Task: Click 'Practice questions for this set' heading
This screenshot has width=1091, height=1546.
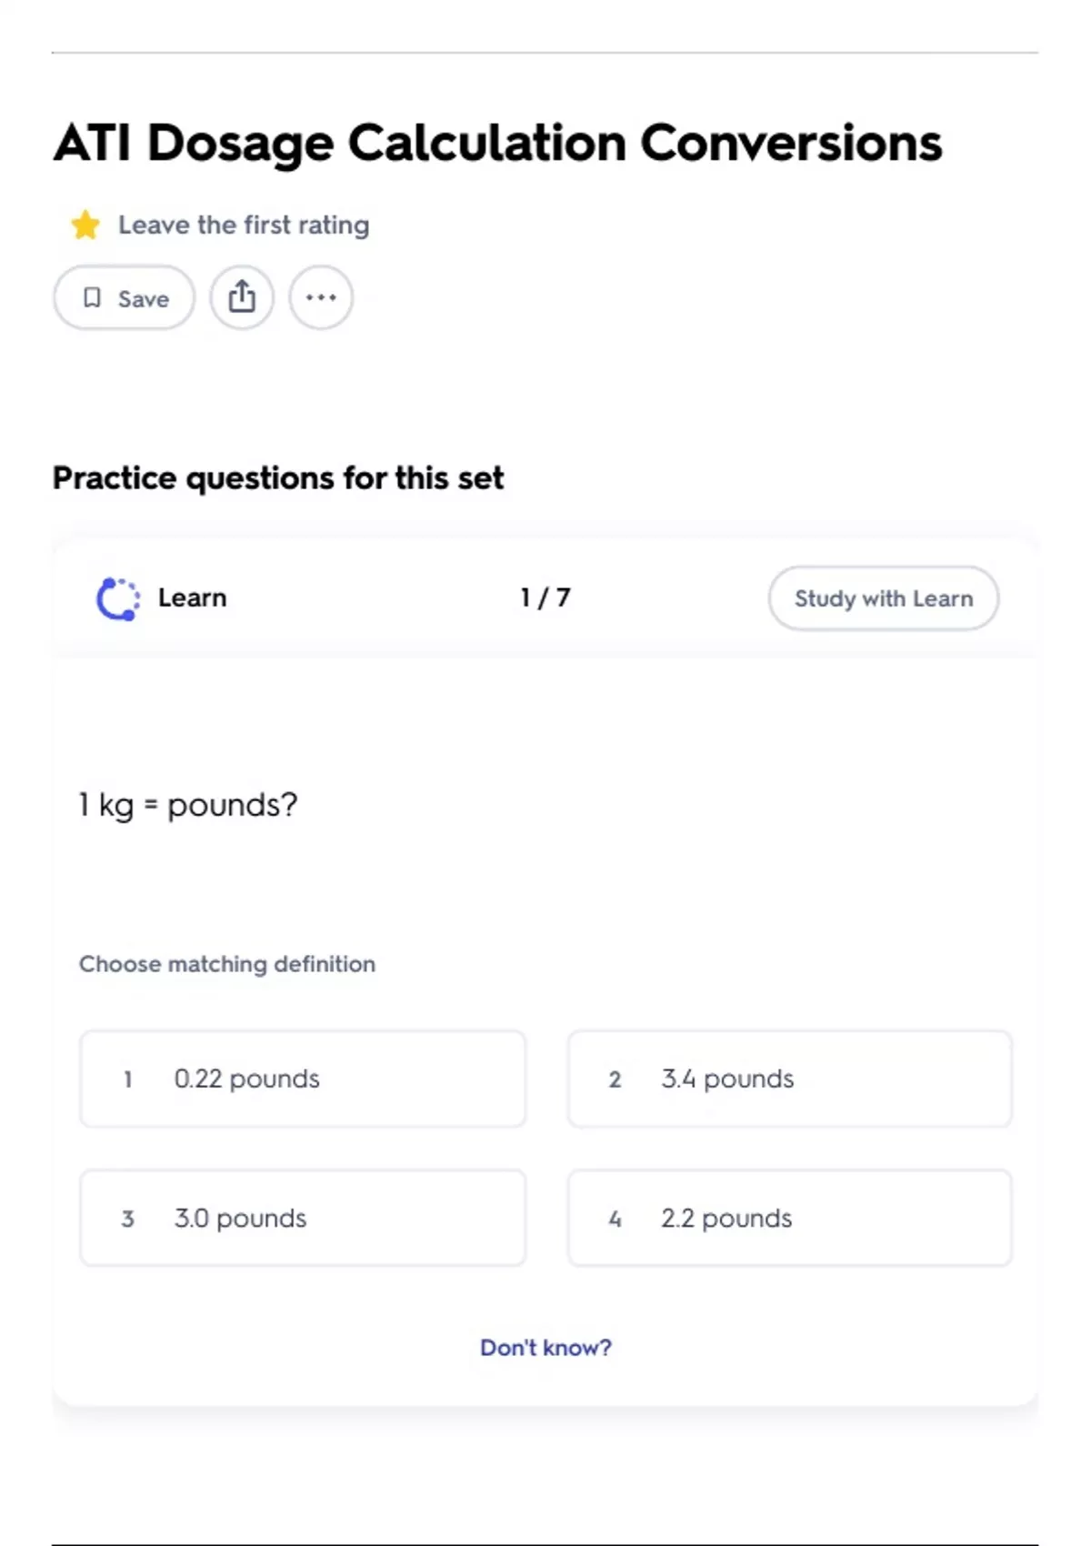Action: 278,477
